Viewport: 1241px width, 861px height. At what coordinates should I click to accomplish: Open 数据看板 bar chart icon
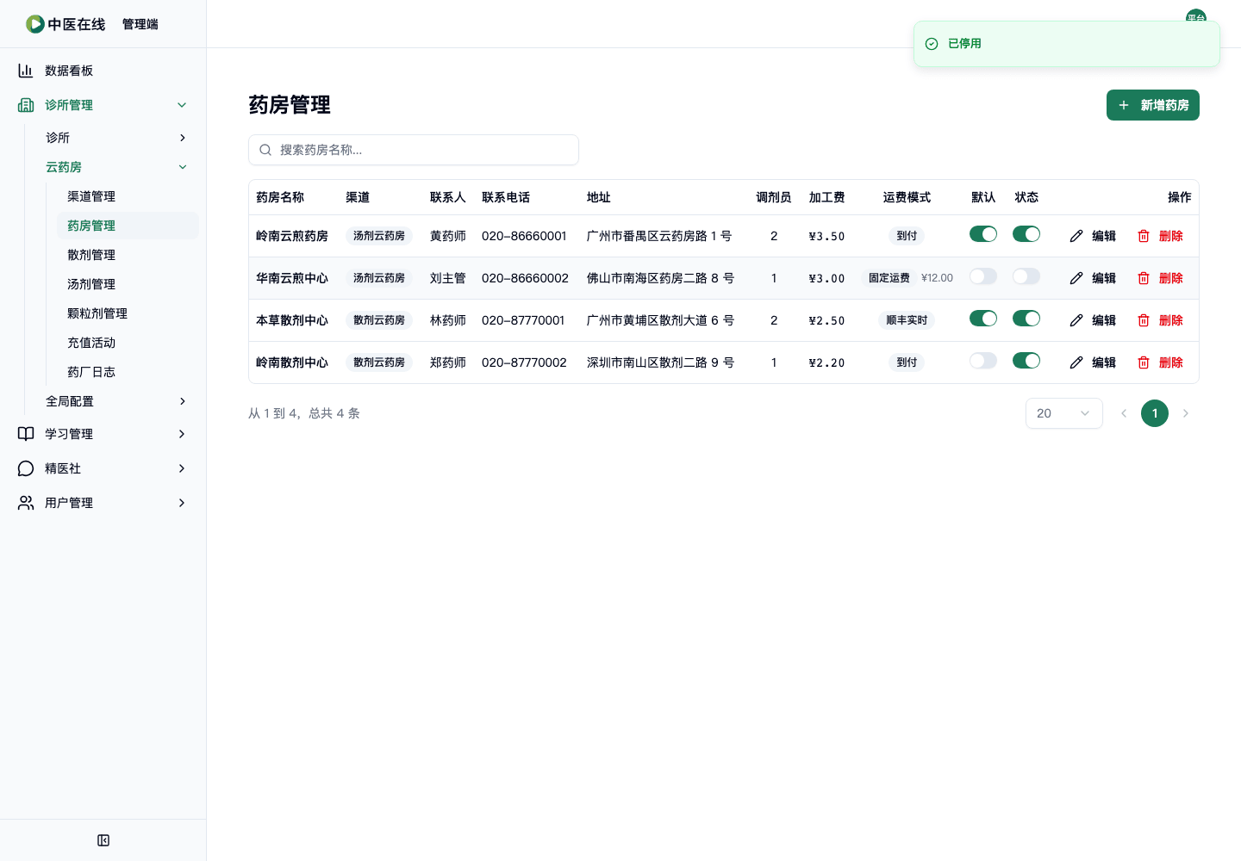[26, 71]
